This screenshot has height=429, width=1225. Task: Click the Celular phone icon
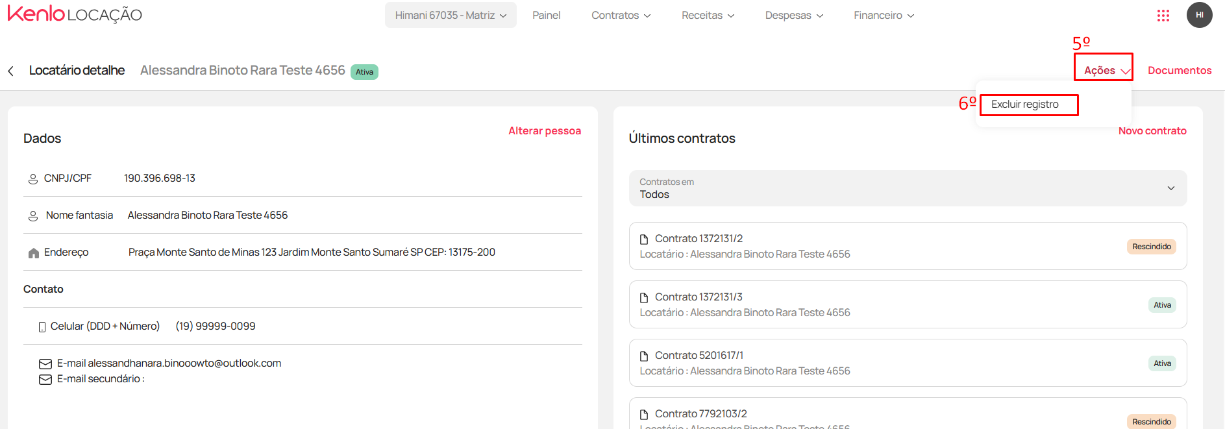pos(42,326)
